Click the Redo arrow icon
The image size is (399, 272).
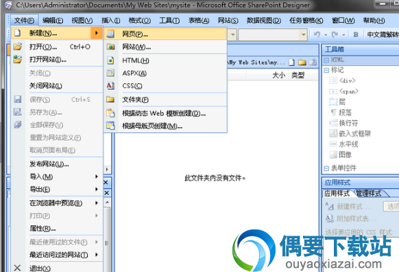[x=335, y=34]
